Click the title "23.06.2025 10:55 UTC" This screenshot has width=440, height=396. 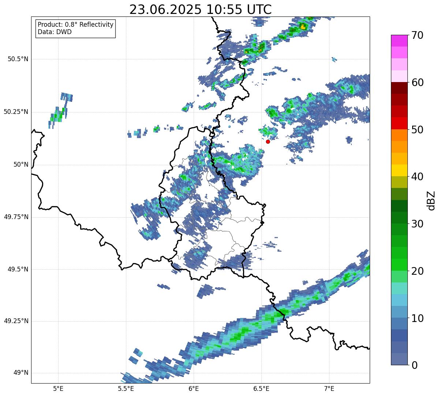(x=201, y=10)
